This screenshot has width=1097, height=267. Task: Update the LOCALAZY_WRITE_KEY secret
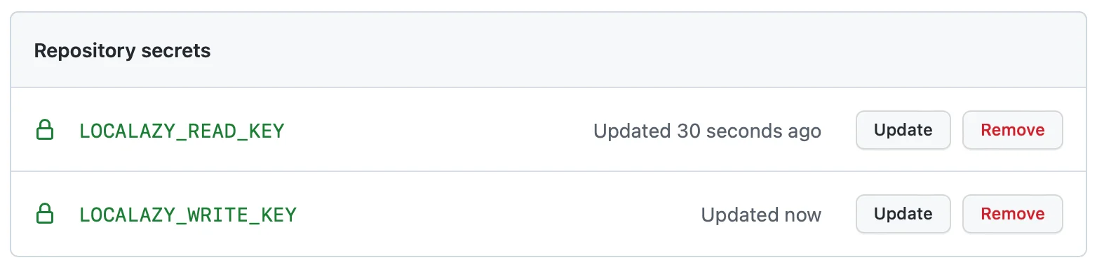903,214
